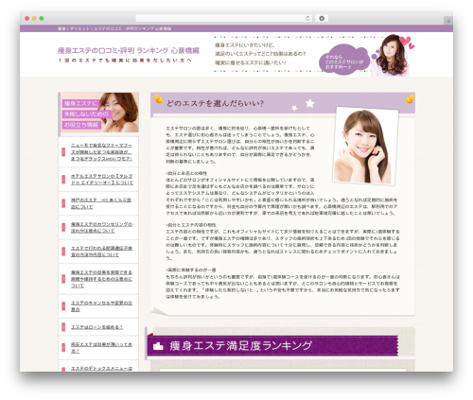Screen dimensions: 473x400
Task: Open a new tab with the plus button
Action: pos(448,21)
